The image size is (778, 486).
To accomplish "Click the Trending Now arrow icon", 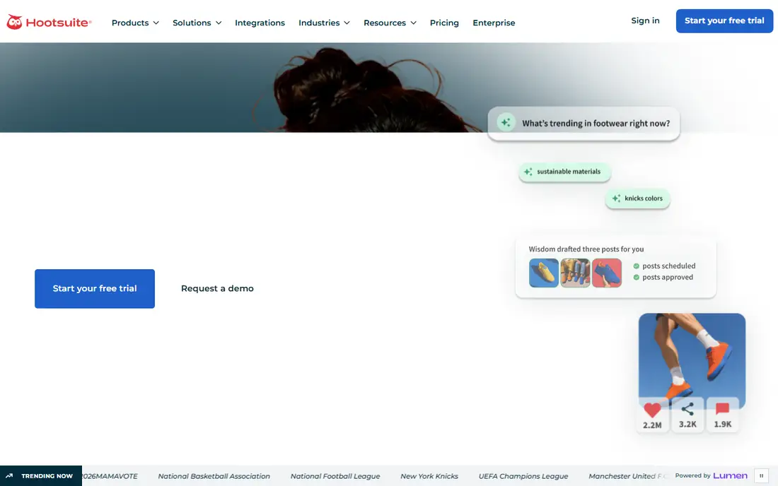I will [9, 475].
